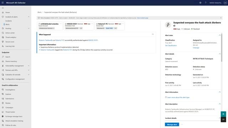Open more options next to Manage alert
The image size is (228, 128).
click(182, 124)
